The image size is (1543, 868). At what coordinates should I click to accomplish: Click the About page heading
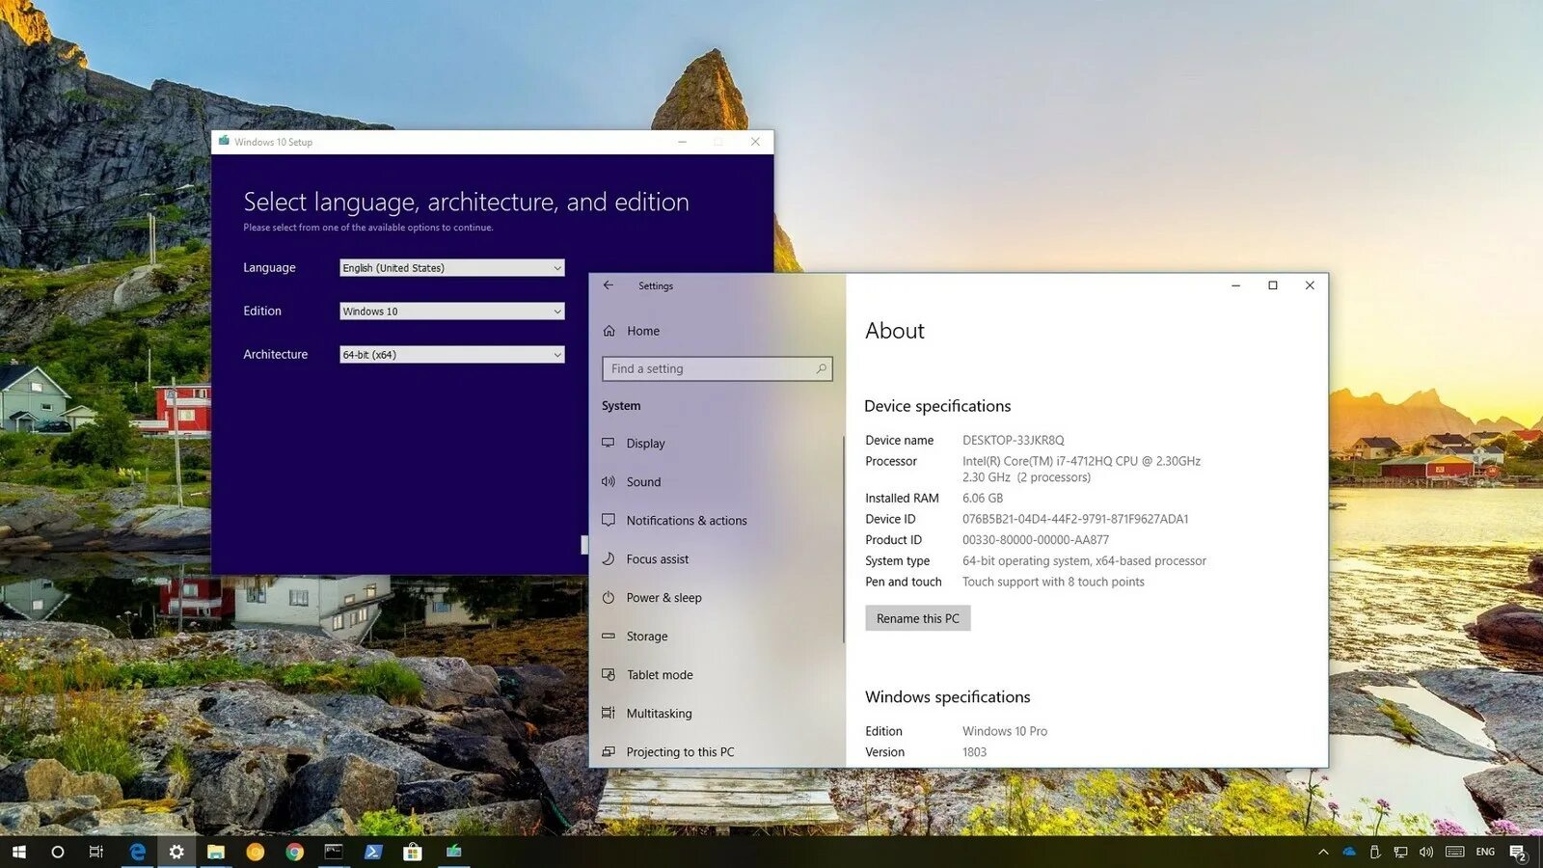pyautogui.click(x=895, y=331)
